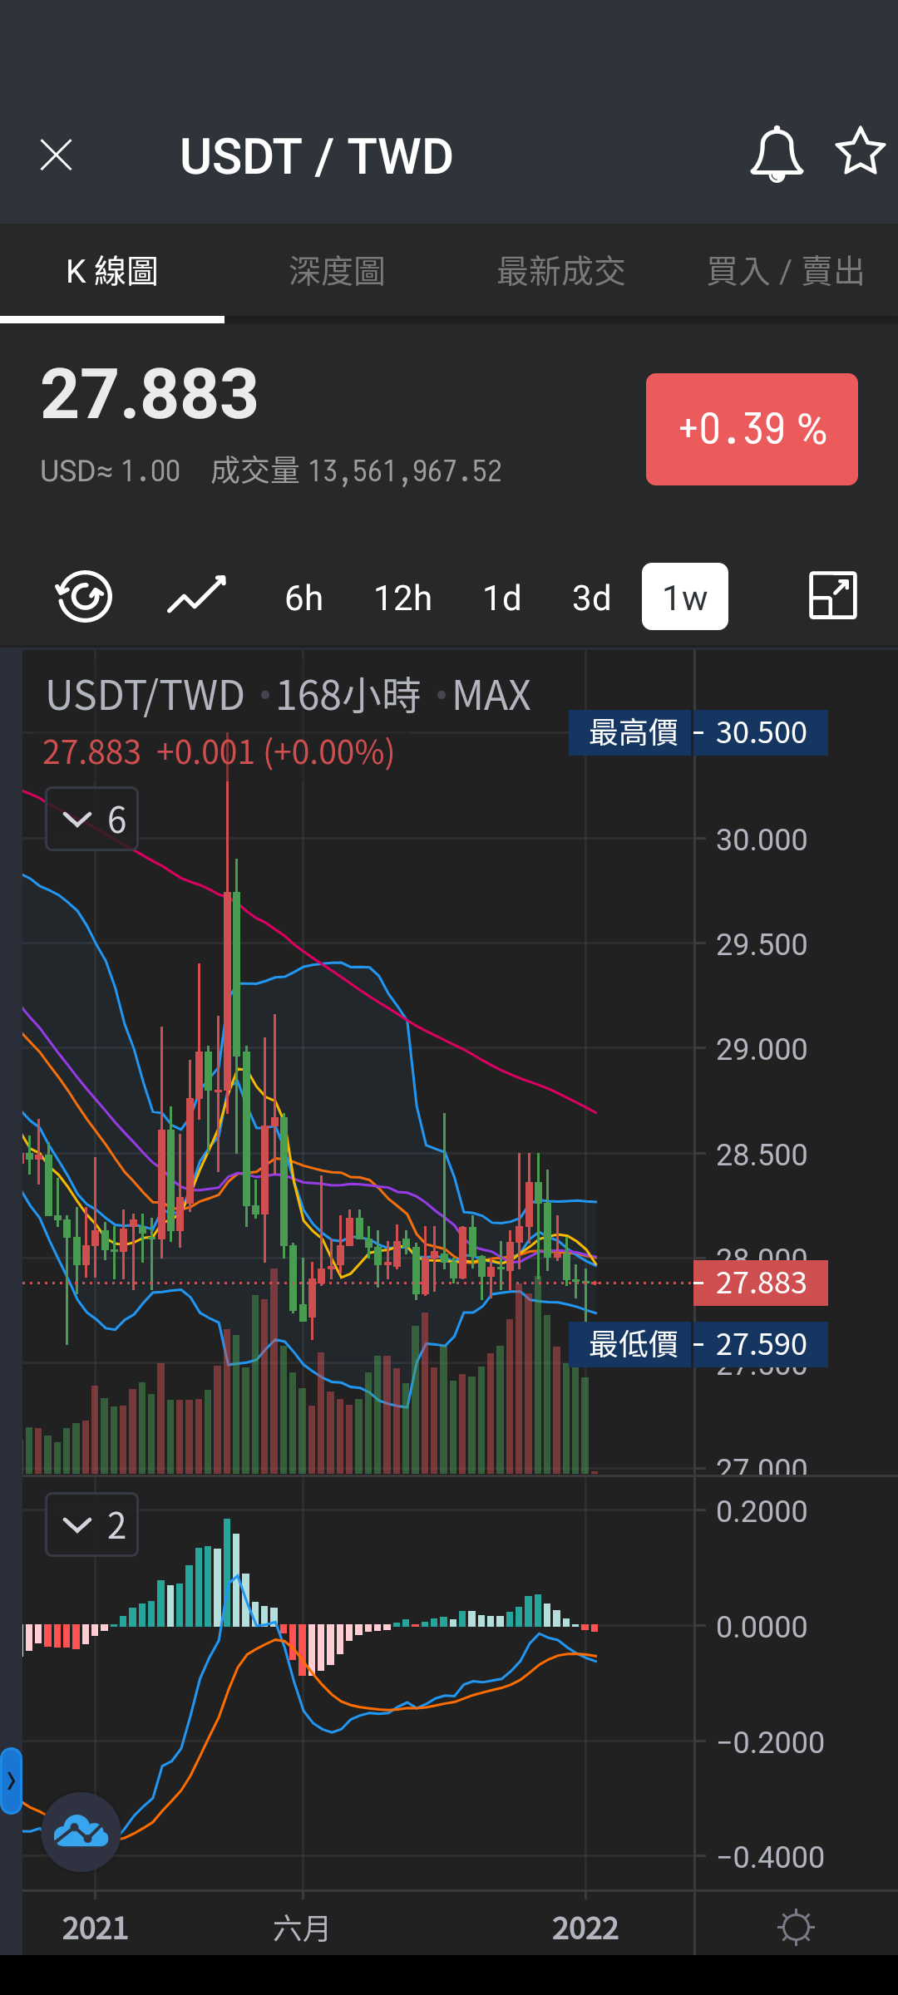Click the chart replay/refresh circular icon
Screen dimensions: 898x1995
[84, 596]
